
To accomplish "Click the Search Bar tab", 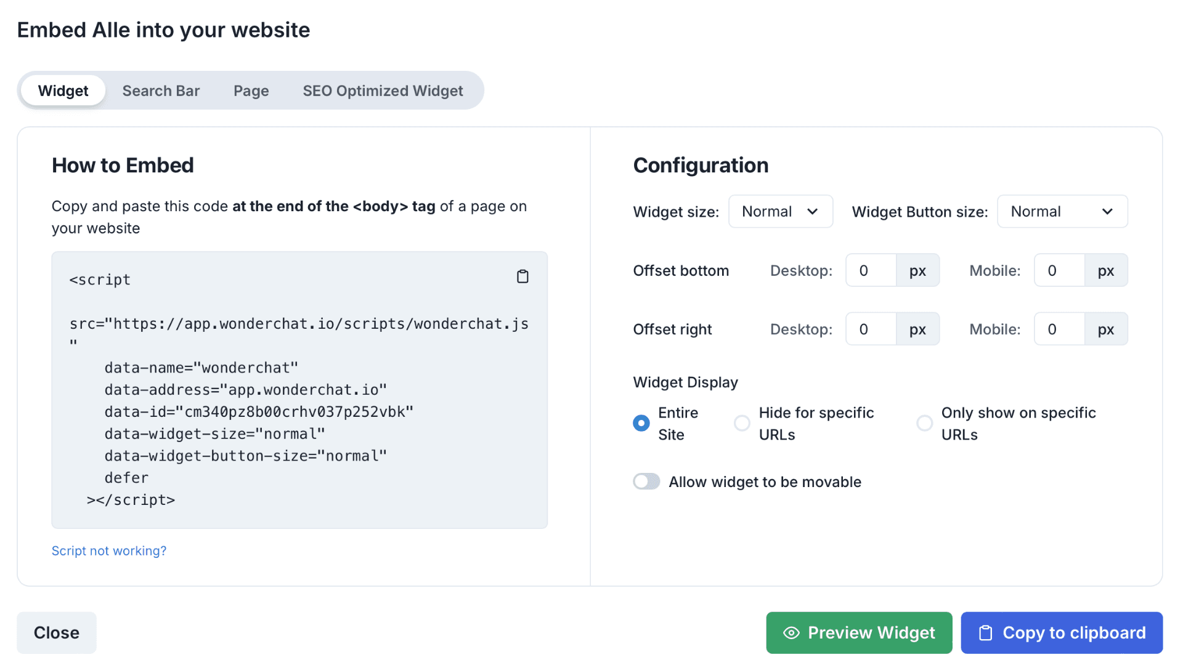I will tap(161, 90).
